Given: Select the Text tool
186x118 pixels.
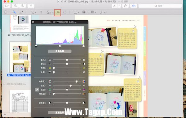Looking at the screenshot, I should pyautogui.click(x=41, y=12).
